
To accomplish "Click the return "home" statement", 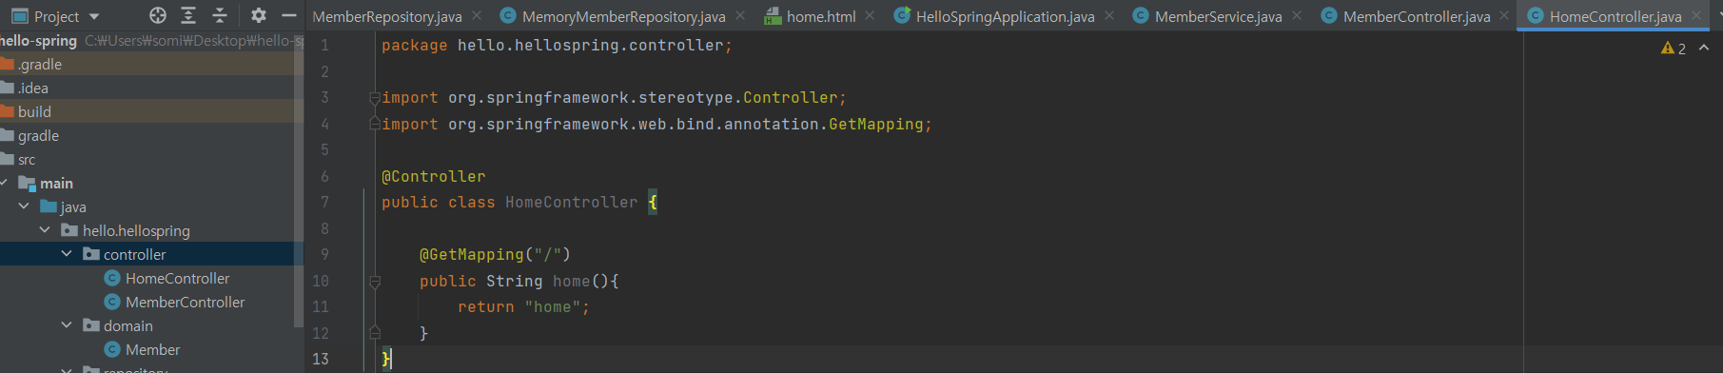I will (x=523, y=306).
